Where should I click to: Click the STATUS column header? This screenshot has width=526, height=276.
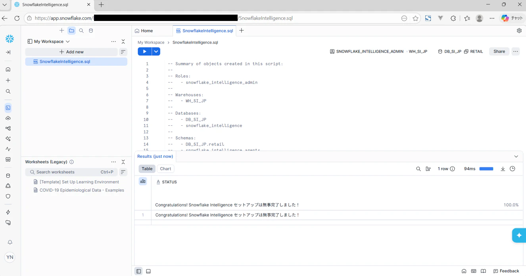click(x=167, y=182)
